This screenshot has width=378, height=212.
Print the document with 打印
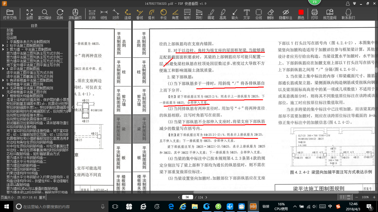(x=315, y=14)
